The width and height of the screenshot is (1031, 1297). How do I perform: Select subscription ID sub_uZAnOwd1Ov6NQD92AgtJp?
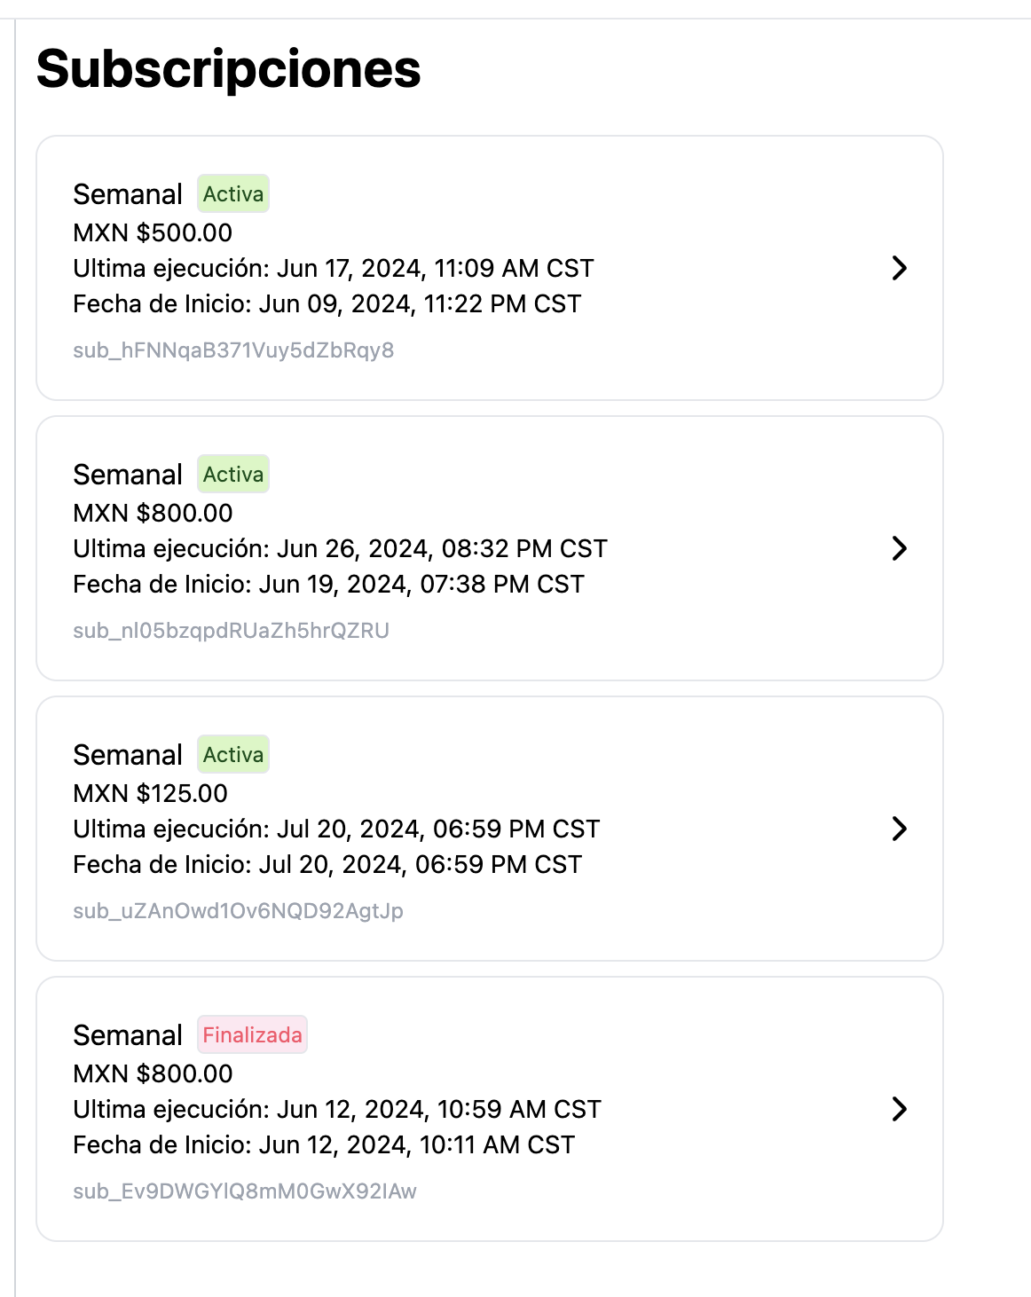(x=238, y=911)
